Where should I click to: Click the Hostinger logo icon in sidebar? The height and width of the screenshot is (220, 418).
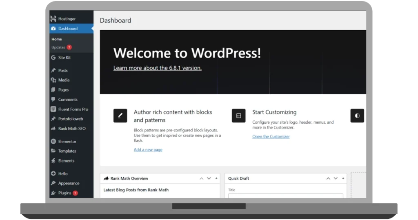(x=53, y=19)
